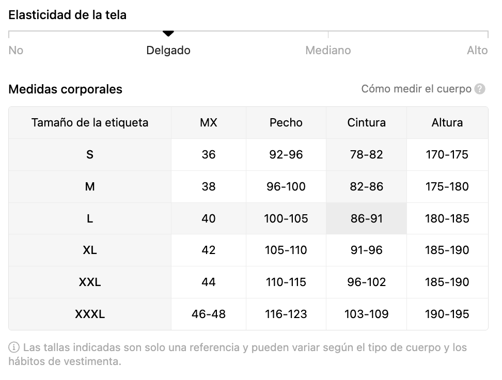Select the 'Delgado' elasticity label

[x=168, y=50]
